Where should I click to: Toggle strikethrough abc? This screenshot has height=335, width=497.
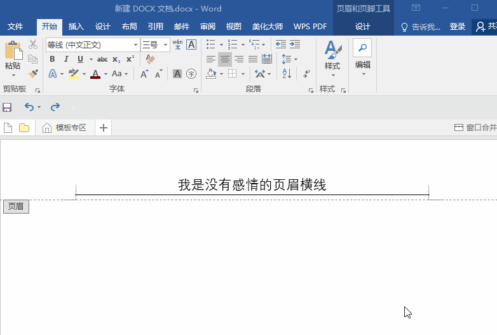(x=102, y=59)
